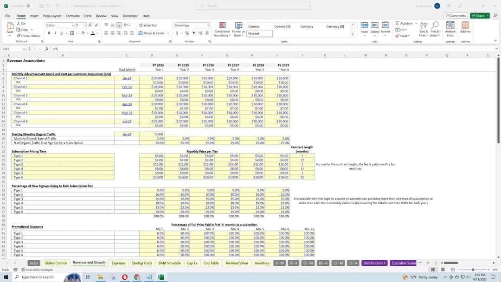
Task: Switch to the Expenses sheet tab
Action: click(x=118, y=263)
